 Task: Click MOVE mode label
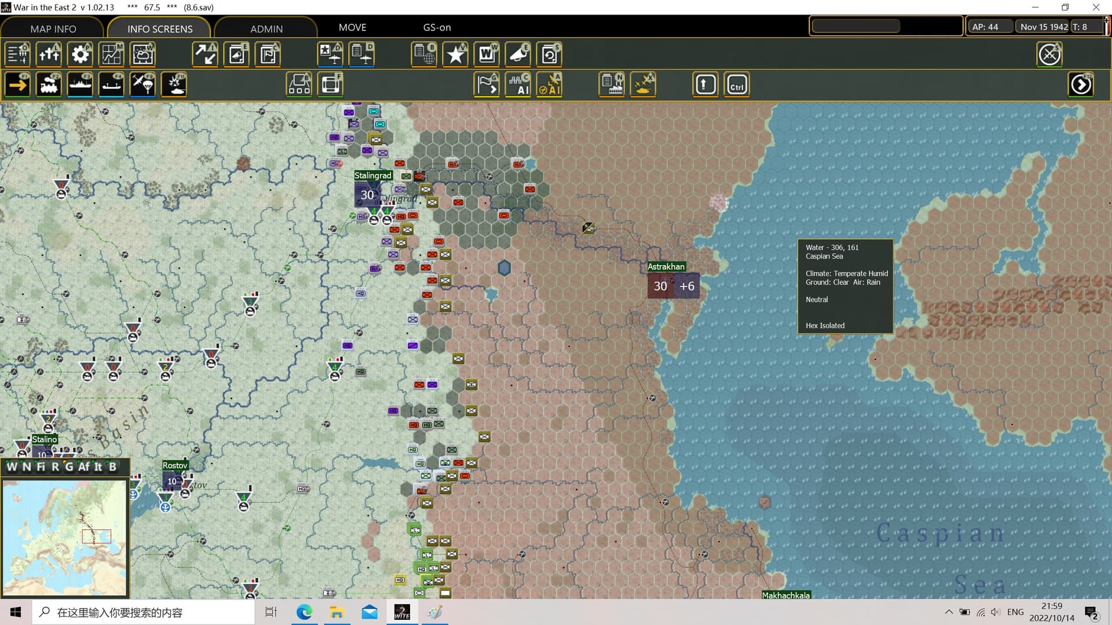pos(352,27)
